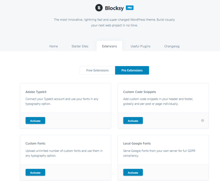This screenshot has height=181, width=220.
Task: Click the PRO badge next to Blocksy
Action: point(129,8)
